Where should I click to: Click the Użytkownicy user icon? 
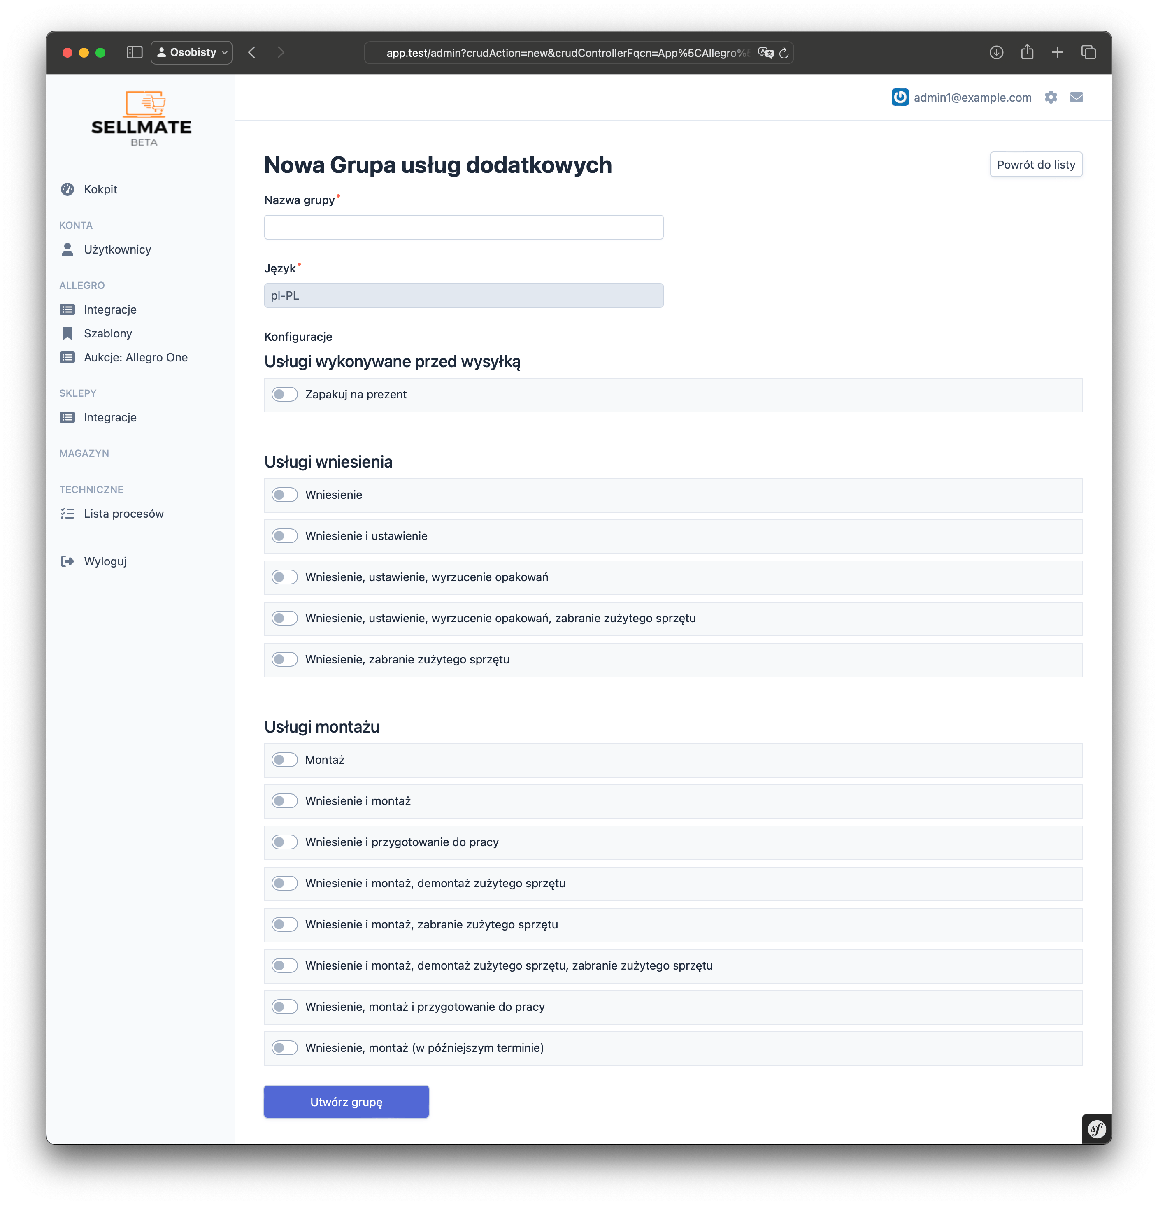[x=67, y=250]
